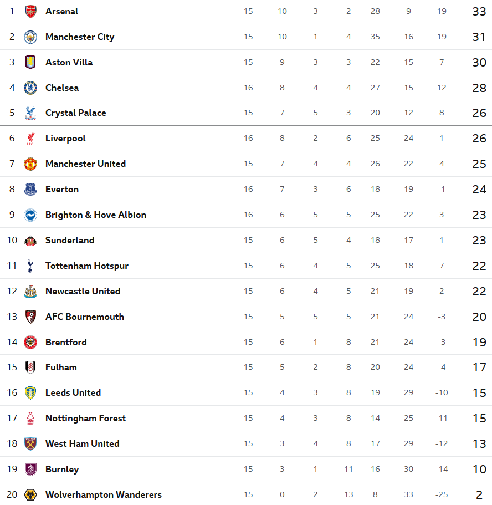Select the Sunderland team name
This screenshot has width=492, height=505.
70,241
